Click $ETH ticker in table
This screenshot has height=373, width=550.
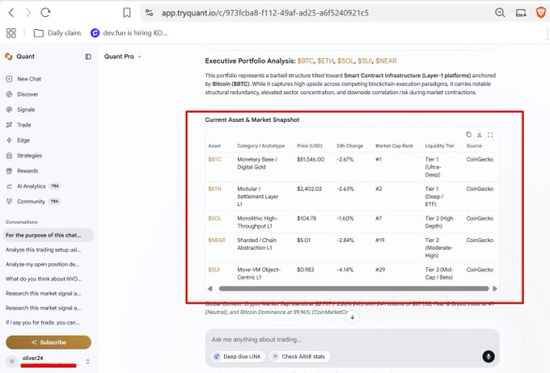pos(214,189)
